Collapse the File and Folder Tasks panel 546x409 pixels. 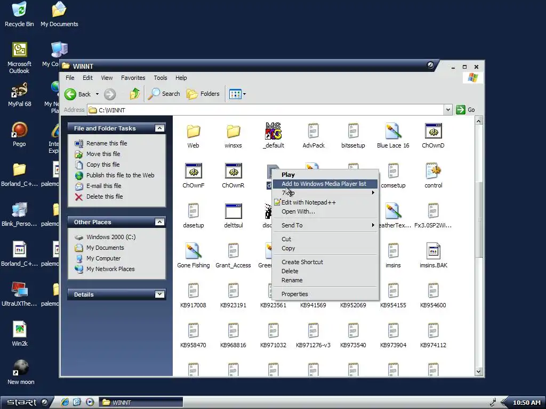click(159, 128)
